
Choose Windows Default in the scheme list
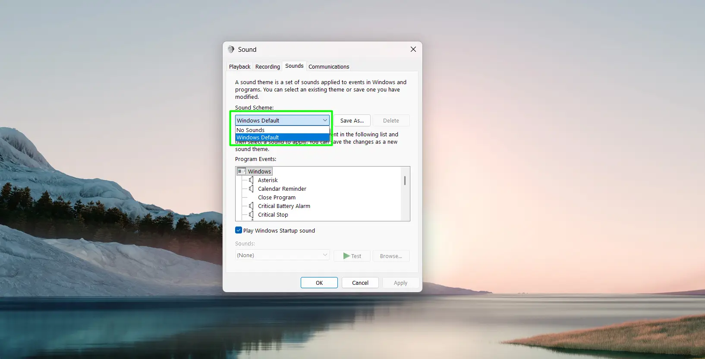tap(282, 137)
